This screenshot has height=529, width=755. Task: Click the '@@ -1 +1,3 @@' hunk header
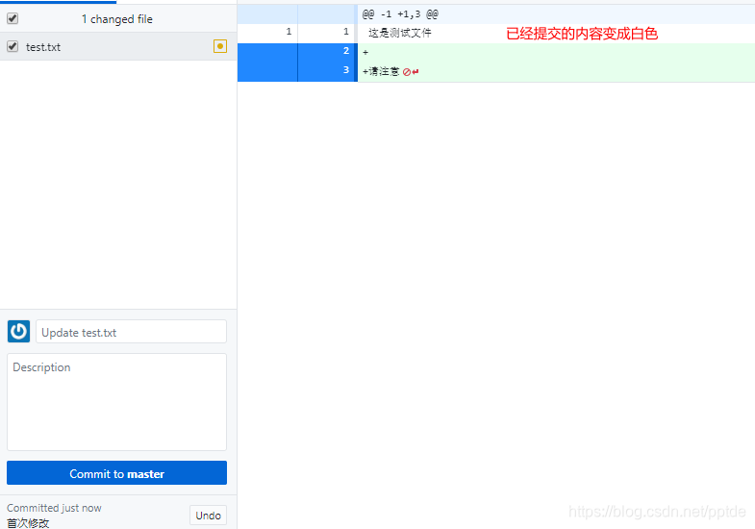[400, 14]
